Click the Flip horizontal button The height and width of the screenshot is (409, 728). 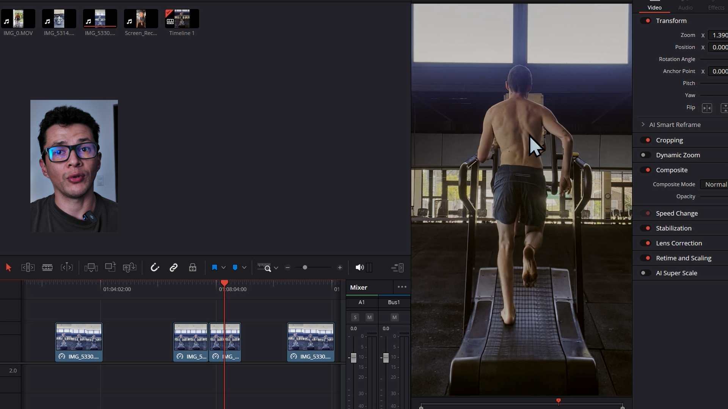707,108
